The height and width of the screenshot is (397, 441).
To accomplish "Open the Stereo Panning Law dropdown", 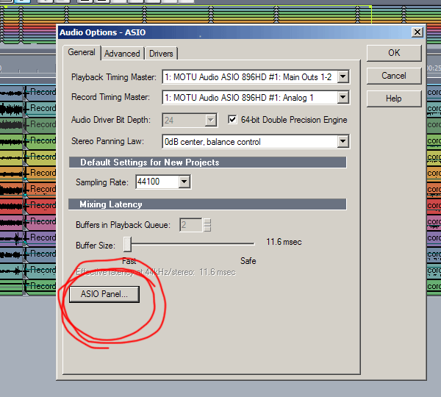I will [x=343, y=142].
